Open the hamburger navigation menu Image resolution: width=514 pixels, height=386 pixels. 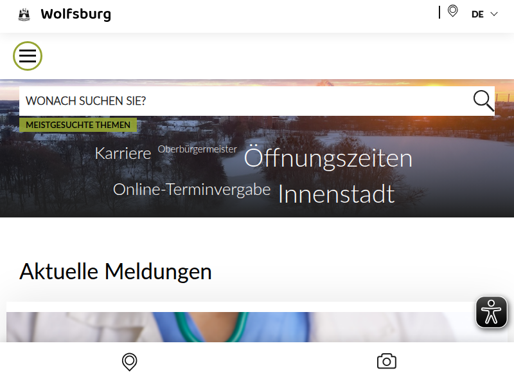click(28, 56)
